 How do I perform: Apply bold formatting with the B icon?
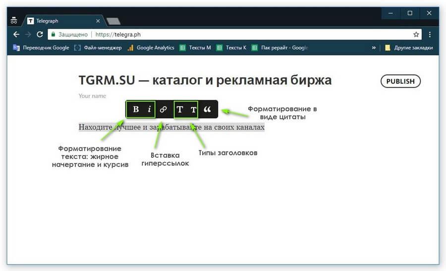136,109
